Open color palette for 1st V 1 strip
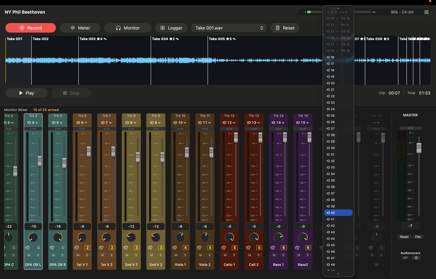 coord(77,248)
